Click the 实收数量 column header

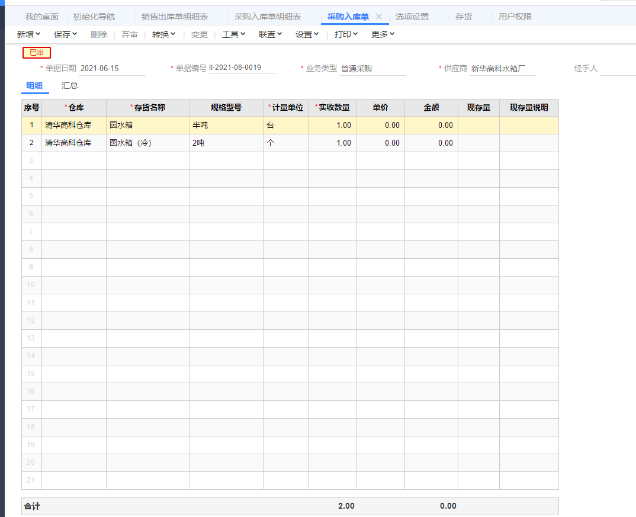[332, 108]
